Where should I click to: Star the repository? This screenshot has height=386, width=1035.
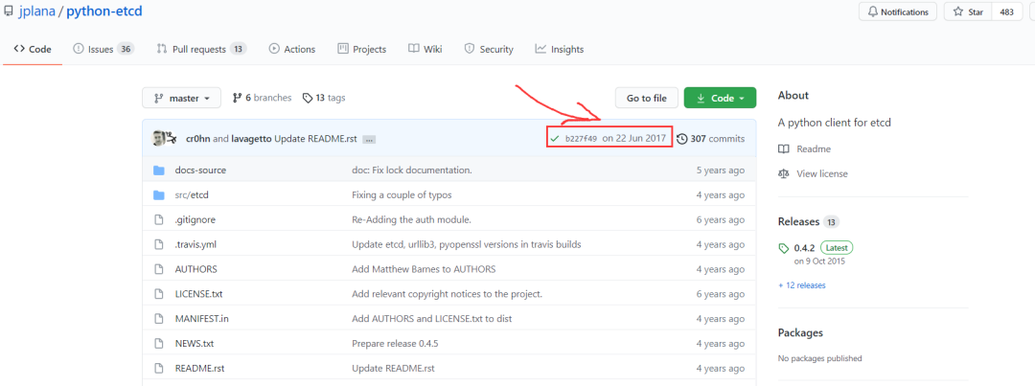[x=969, y=11]
